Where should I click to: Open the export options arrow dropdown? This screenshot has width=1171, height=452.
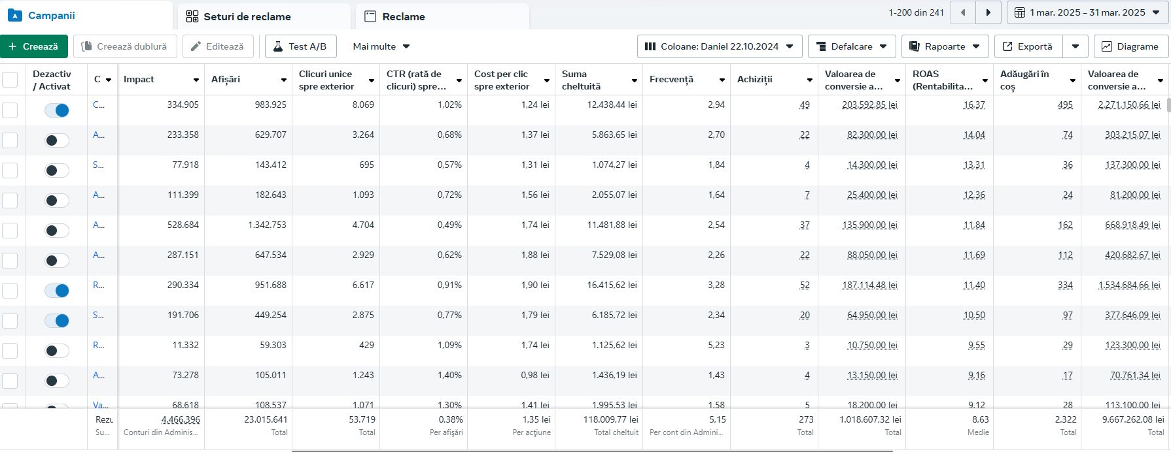pyautogui.click(x=1075, y=46)
